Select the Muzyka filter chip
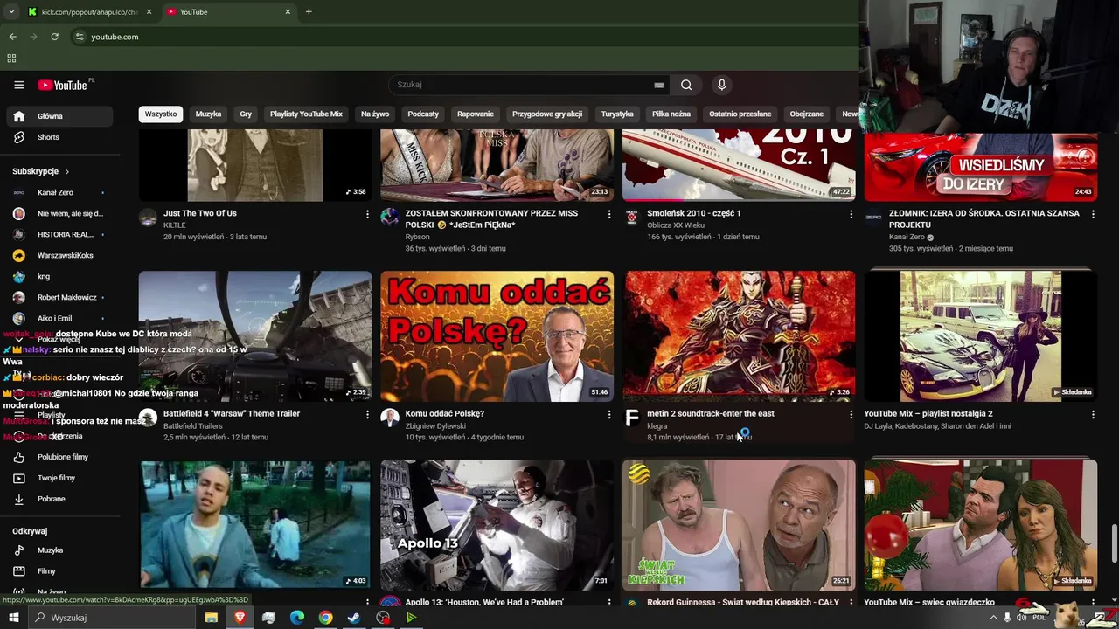The width and height of the screenshot is (1119, 629). pyautogui.click(x=208, y=114)
